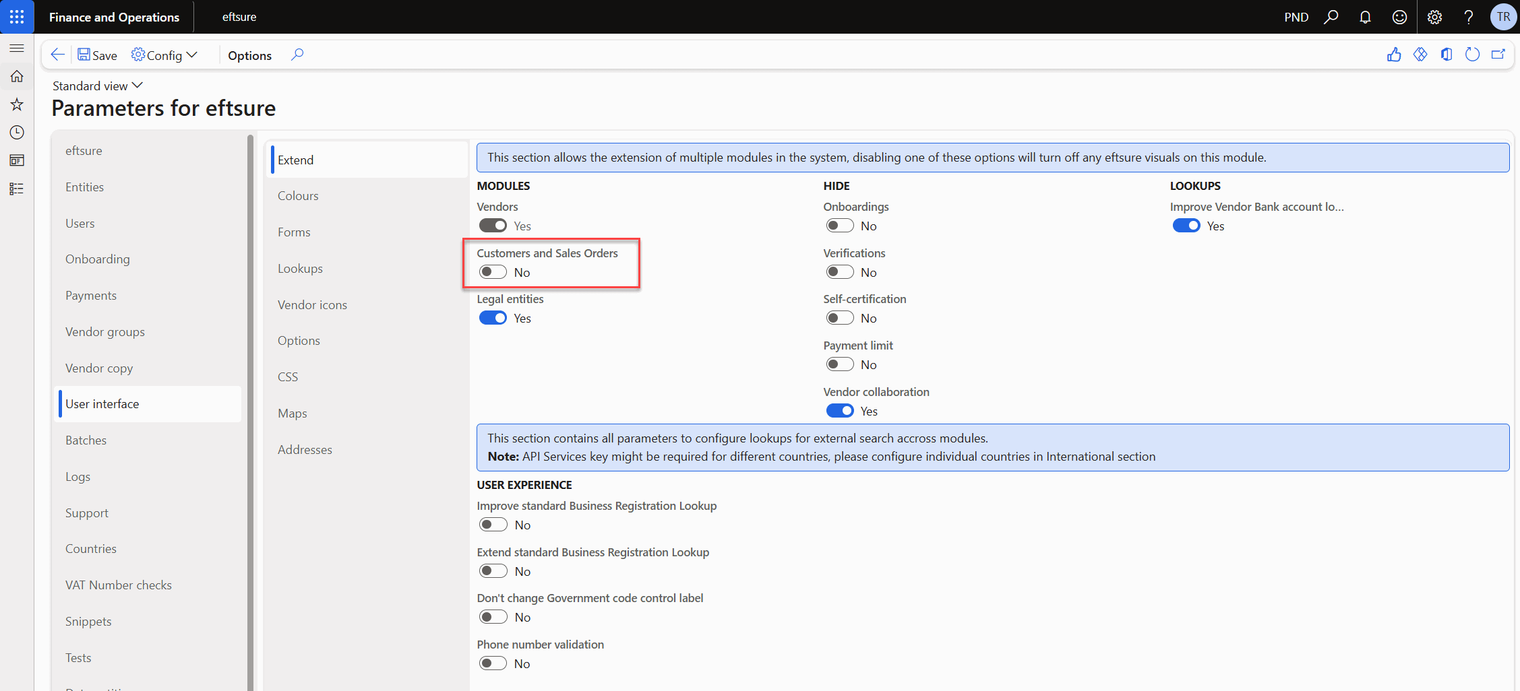Open Workspaces icon in left rail
This screenshot has height=691, width=1520.
17,160
